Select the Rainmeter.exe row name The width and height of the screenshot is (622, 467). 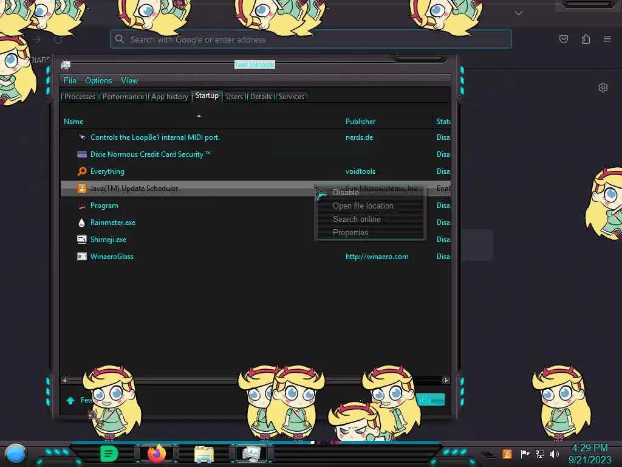[x=112, y=223]
